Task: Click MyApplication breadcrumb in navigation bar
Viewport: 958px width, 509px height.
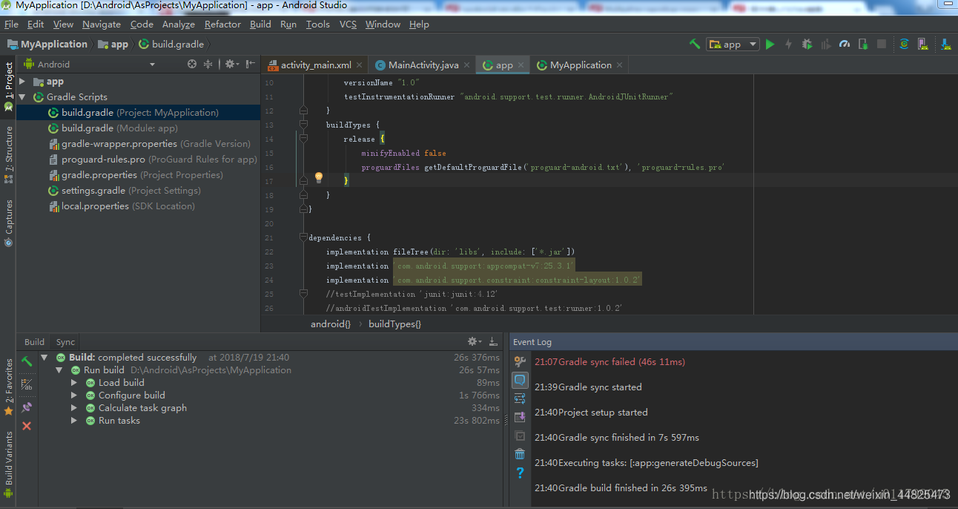Action: click(47, 45)
